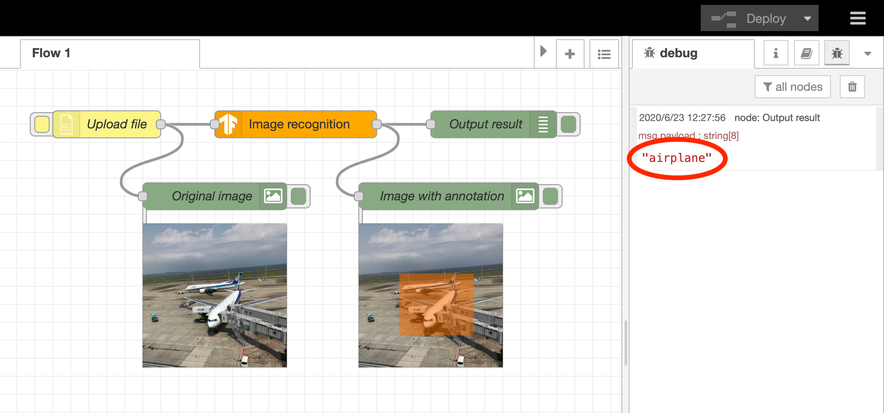Toggle the Output result debug node
The width and height of the screenshot is (884, 413).
point(568,124)
